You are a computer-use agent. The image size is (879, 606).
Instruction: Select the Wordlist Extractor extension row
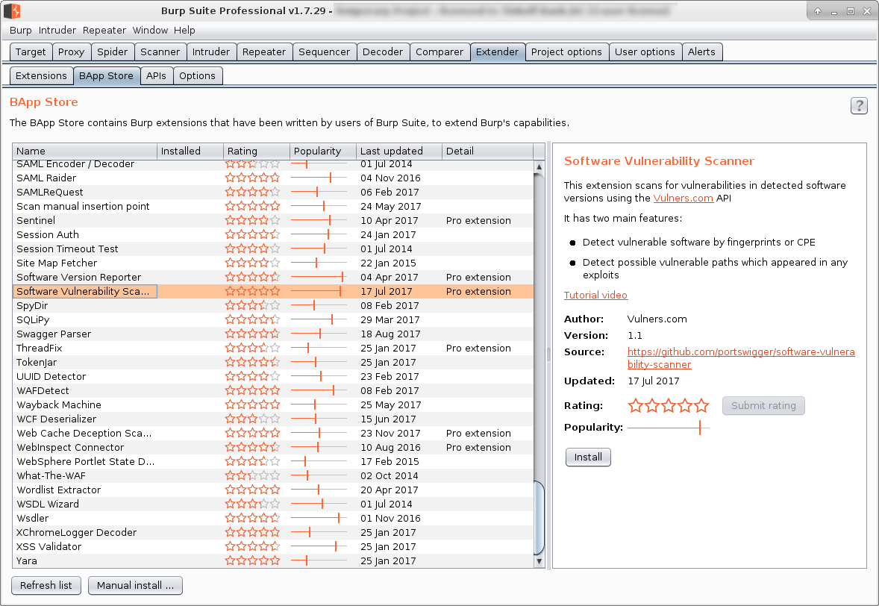tap(273, 490)
